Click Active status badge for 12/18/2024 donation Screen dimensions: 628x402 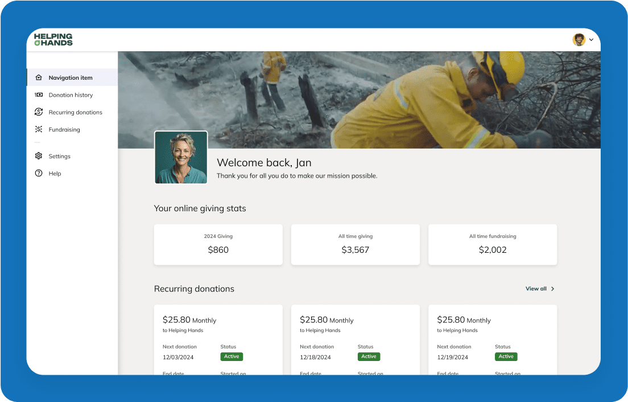tap(369, 356)
